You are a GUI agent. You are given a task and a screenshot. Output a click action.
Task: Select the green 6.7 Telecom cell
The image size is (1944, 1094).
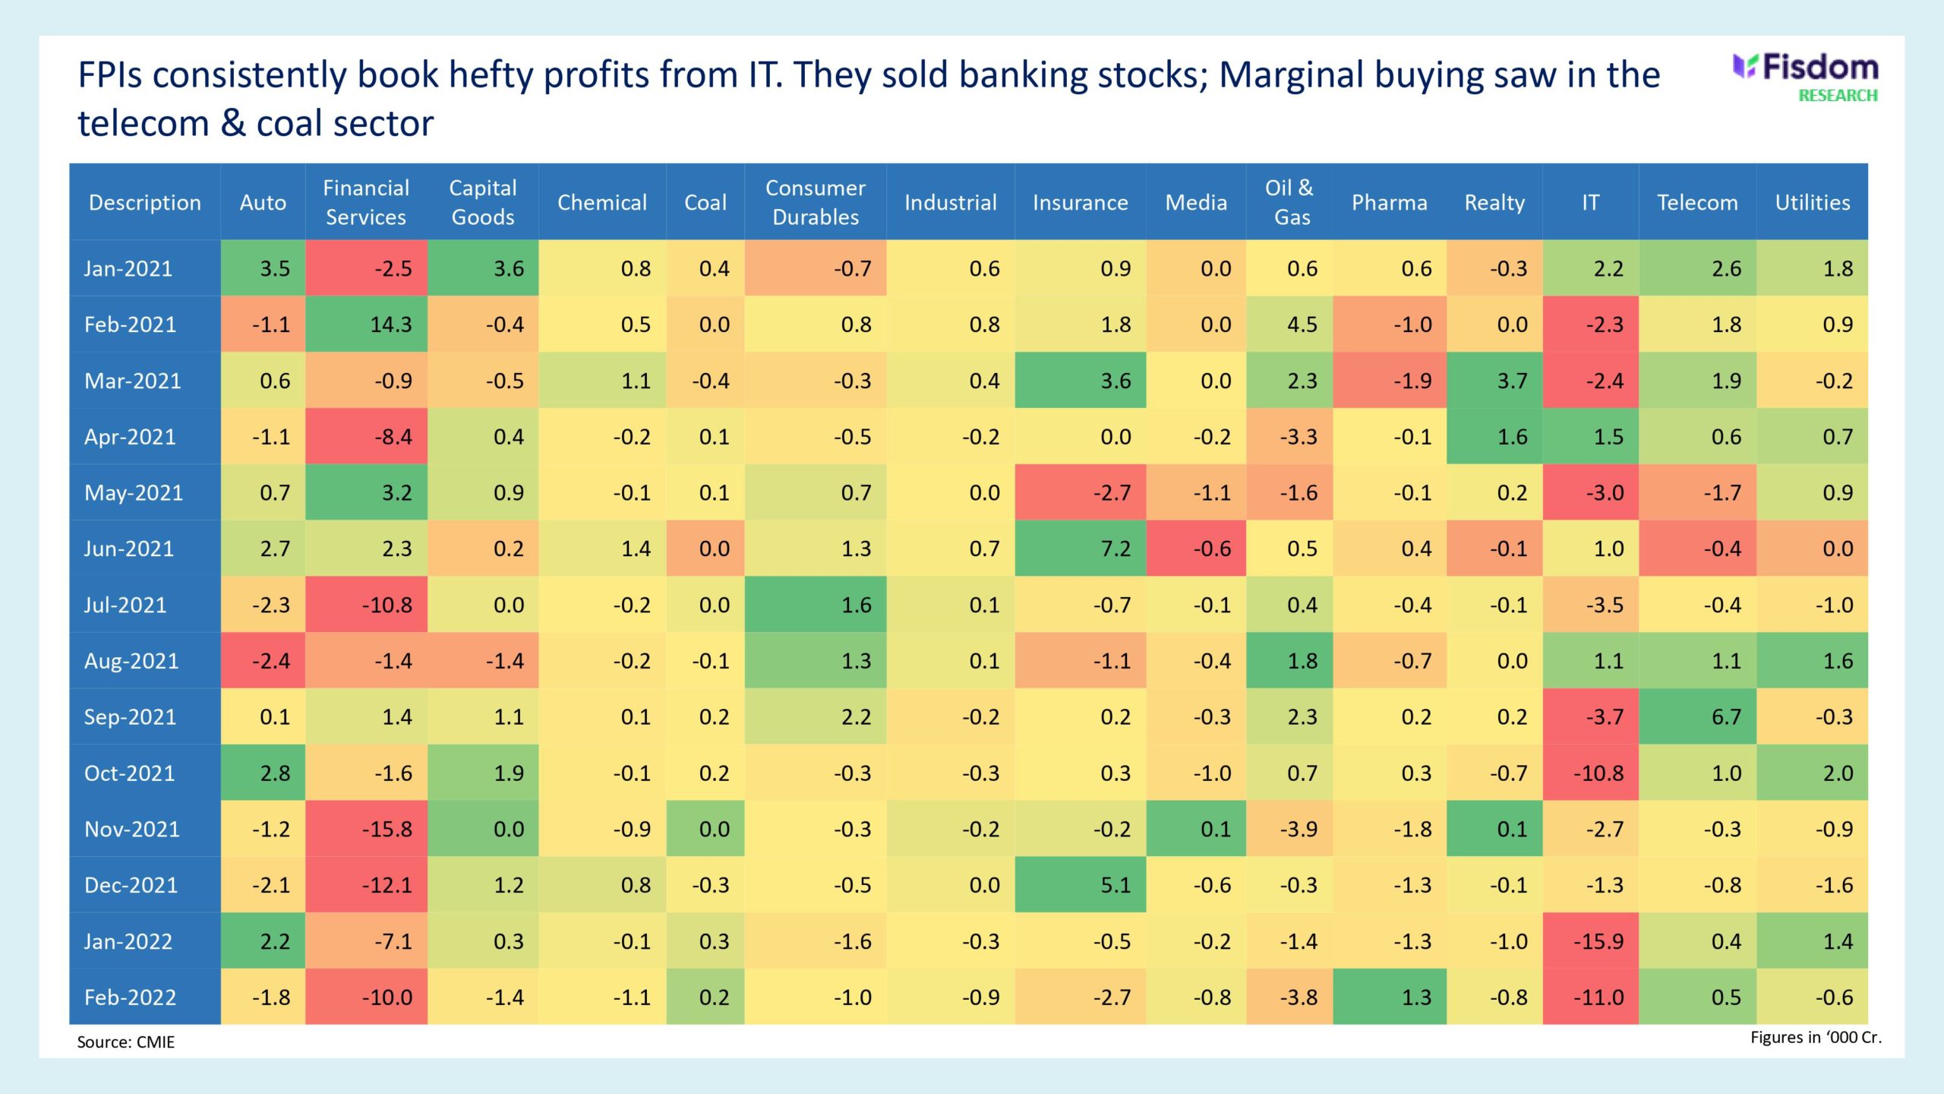pos(1698,716)
